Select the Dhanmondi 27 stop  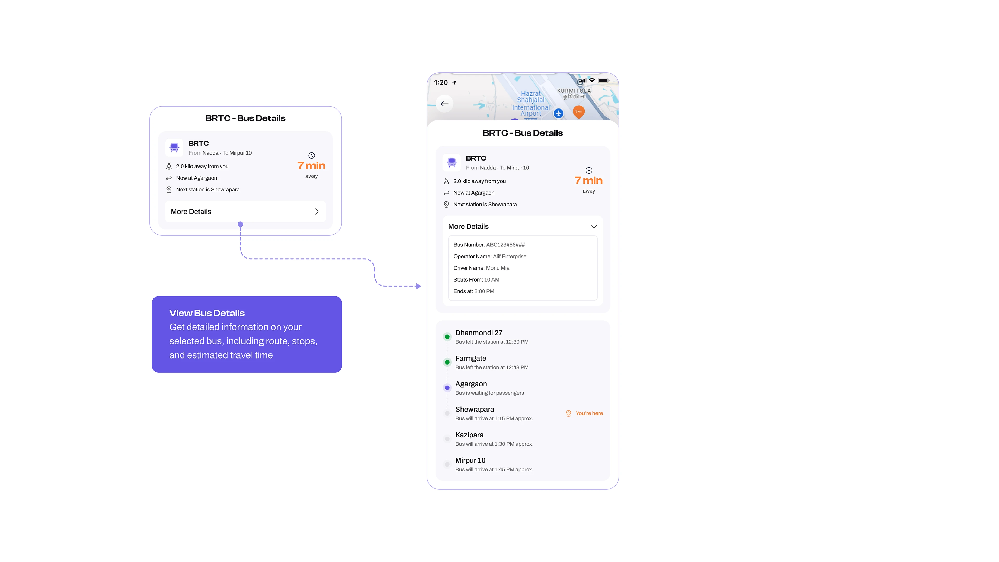[x=479, y=333]
